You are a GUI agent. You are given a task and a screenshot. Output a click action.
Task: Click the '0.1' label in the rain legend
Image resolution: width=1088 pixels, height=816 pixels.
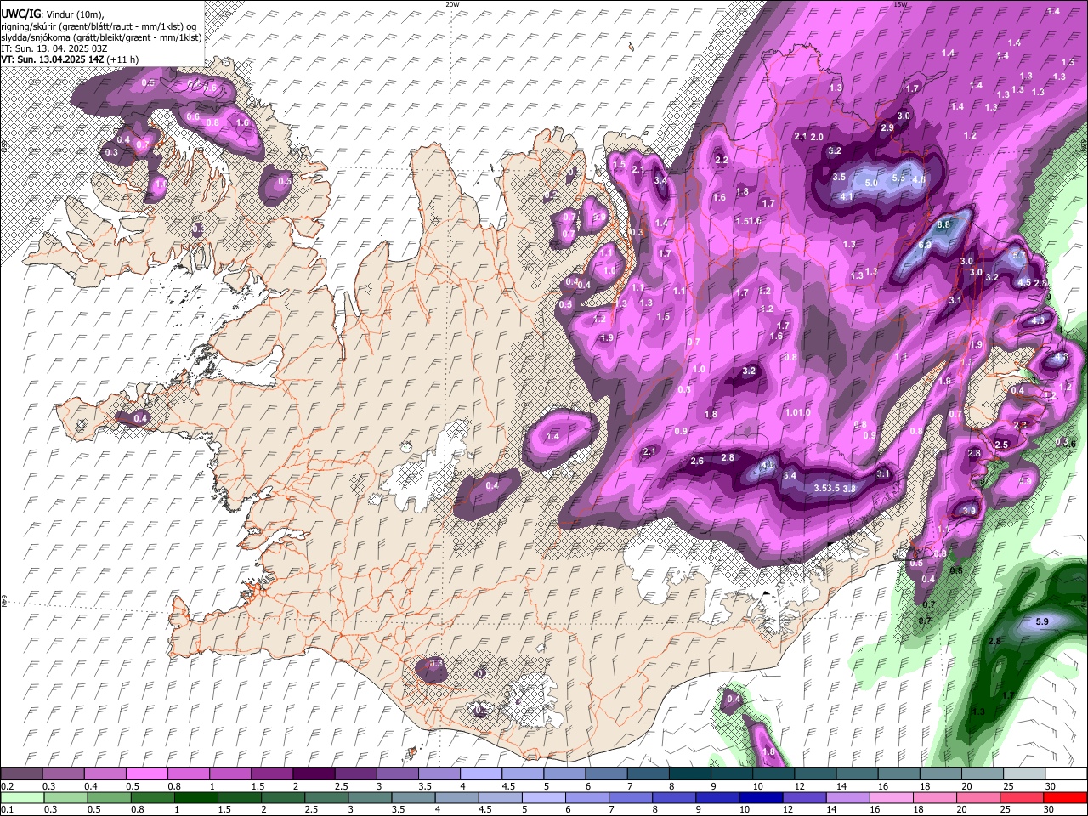pos(7,809)
